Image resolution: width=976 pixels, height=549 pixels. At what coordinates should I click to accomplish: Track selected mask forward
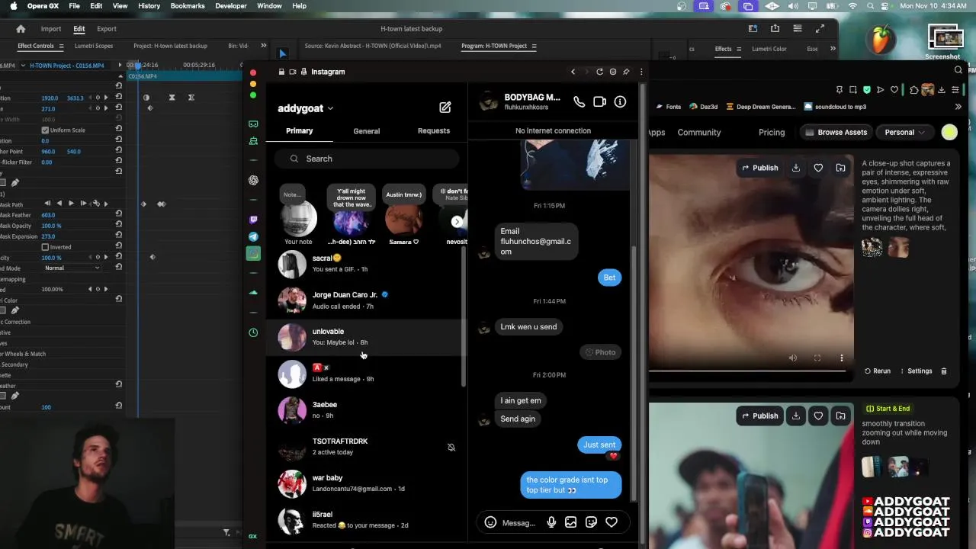[x=71, y=204]
